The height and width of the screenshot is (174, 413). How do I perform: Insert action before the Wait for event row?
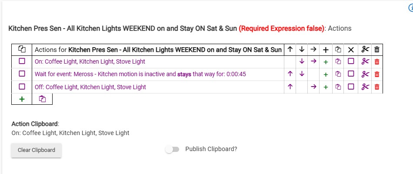pos(326,74)
